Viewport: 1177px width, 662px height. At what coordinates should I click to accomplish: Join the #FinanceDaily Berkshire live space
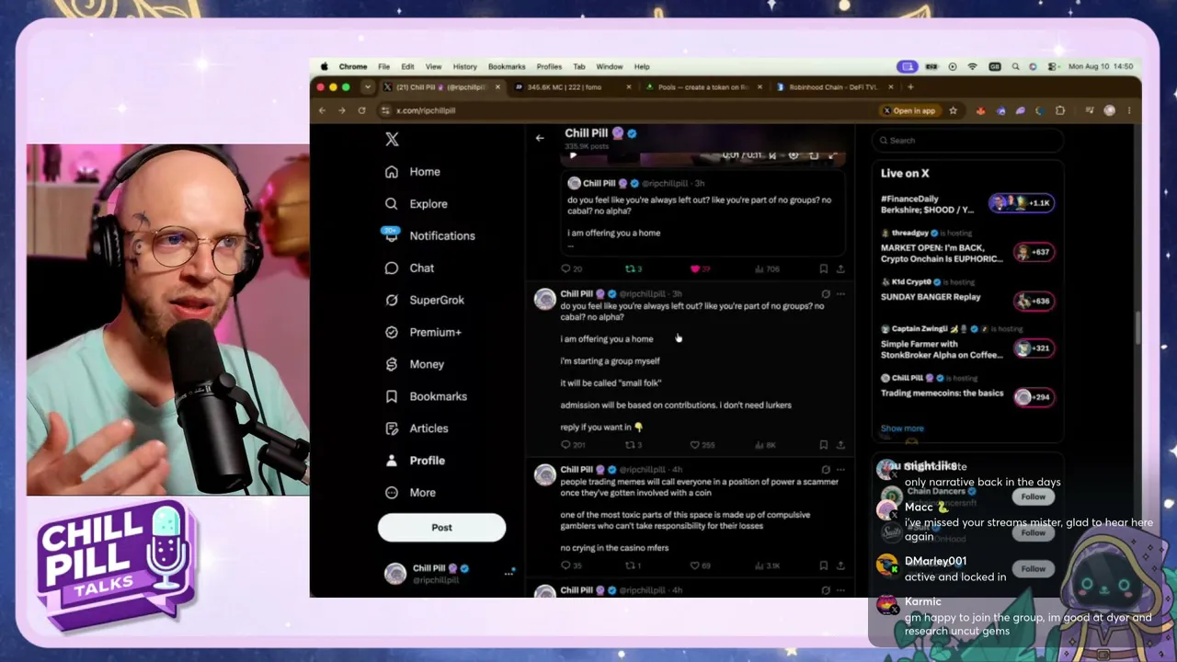(x=967, y=203)
